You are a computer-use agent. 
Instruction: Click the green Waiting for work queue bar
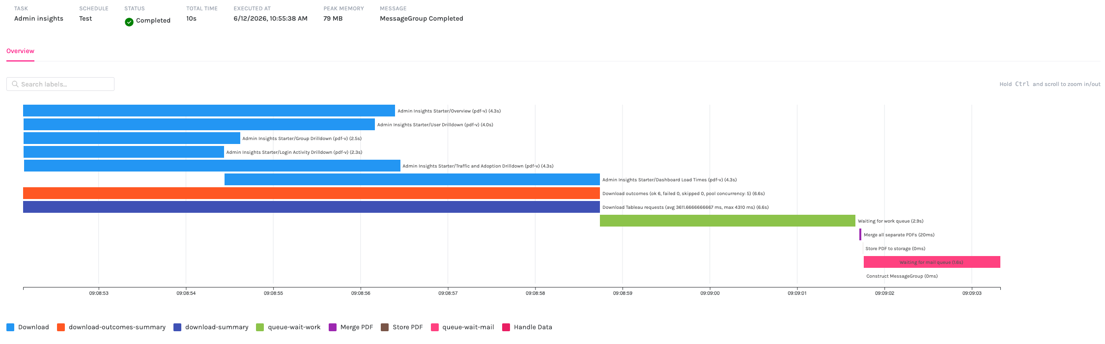(728, 221)
